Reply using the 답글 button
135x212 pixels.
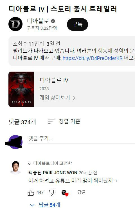click(82, 192)
